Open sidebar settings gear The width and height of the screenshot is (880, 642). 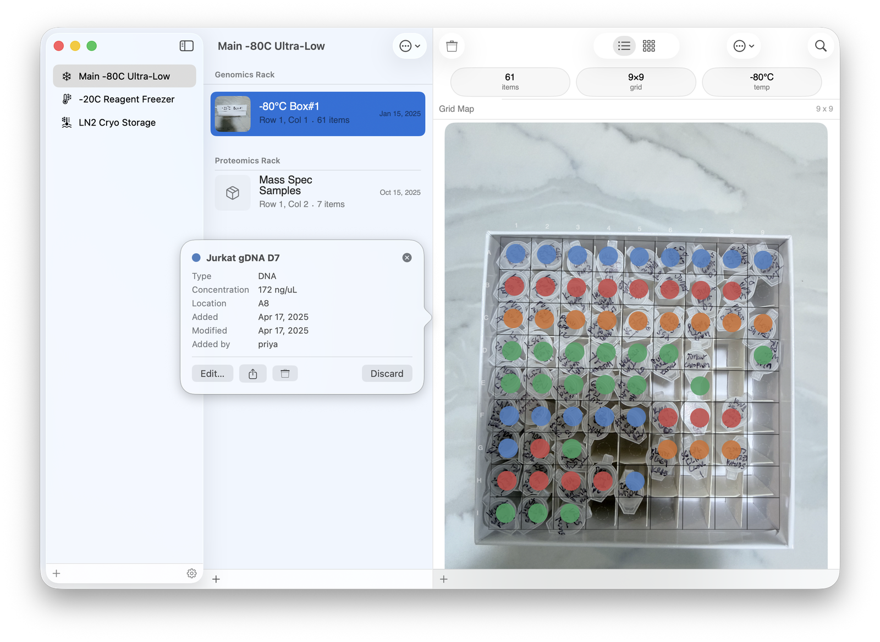(x=191, y=573)
